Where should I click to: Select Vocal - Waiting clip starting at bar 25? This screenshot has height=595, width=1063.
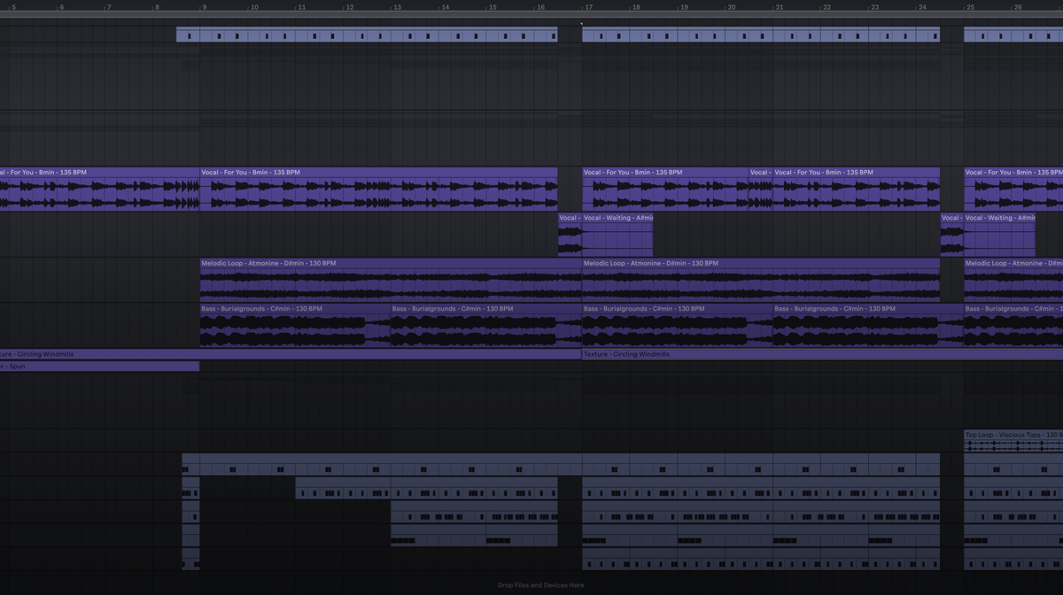coord(999,235)
